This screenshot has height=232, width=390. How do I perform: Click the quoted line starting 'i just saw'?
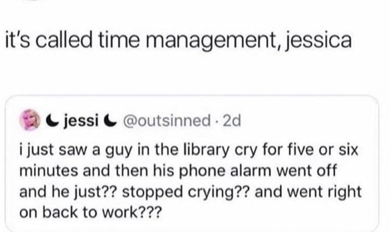click(189, 150)
